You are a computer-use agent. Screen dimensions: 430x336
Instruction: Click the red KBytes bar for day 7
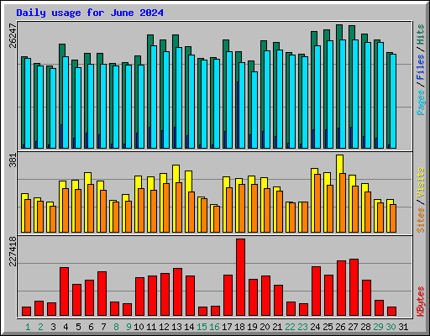[102, 293]
